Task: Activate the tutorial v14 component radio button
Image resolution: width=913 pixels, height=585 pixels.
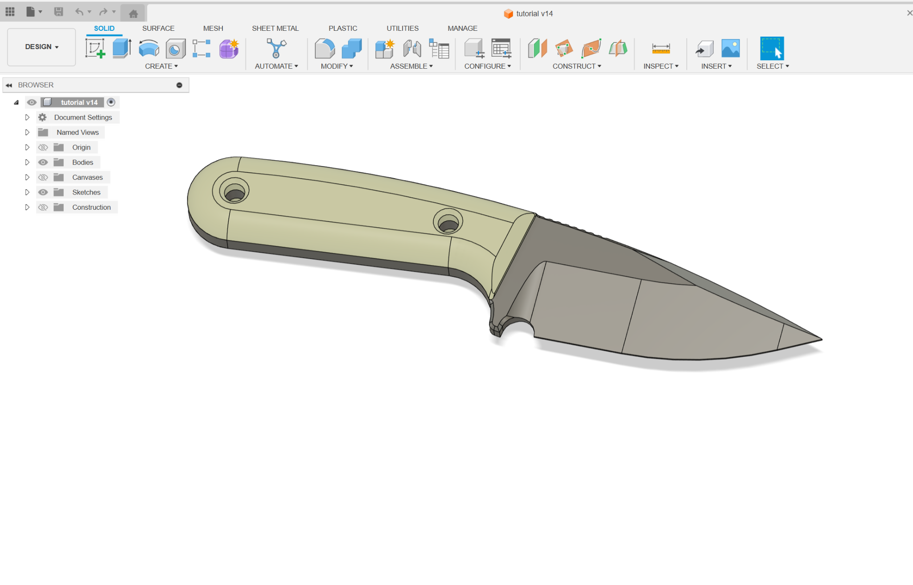Action: pyautogui.click(x=111, y=102)
